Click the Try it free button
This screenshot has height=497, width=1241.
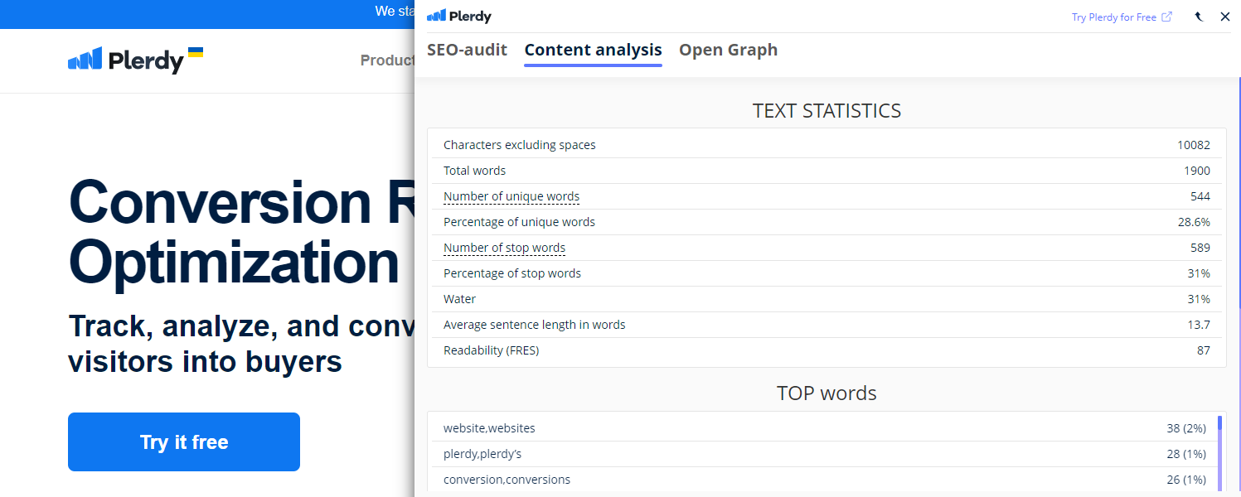coord(184,442)
